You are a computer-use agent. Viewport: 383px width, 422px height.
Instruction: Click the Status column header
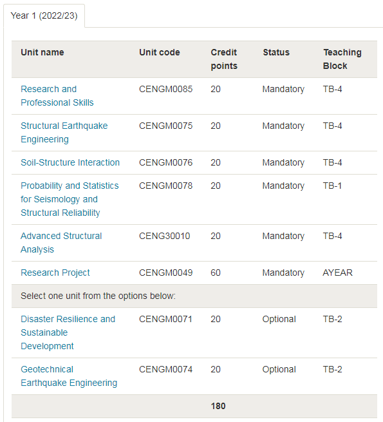click(276, 52)
